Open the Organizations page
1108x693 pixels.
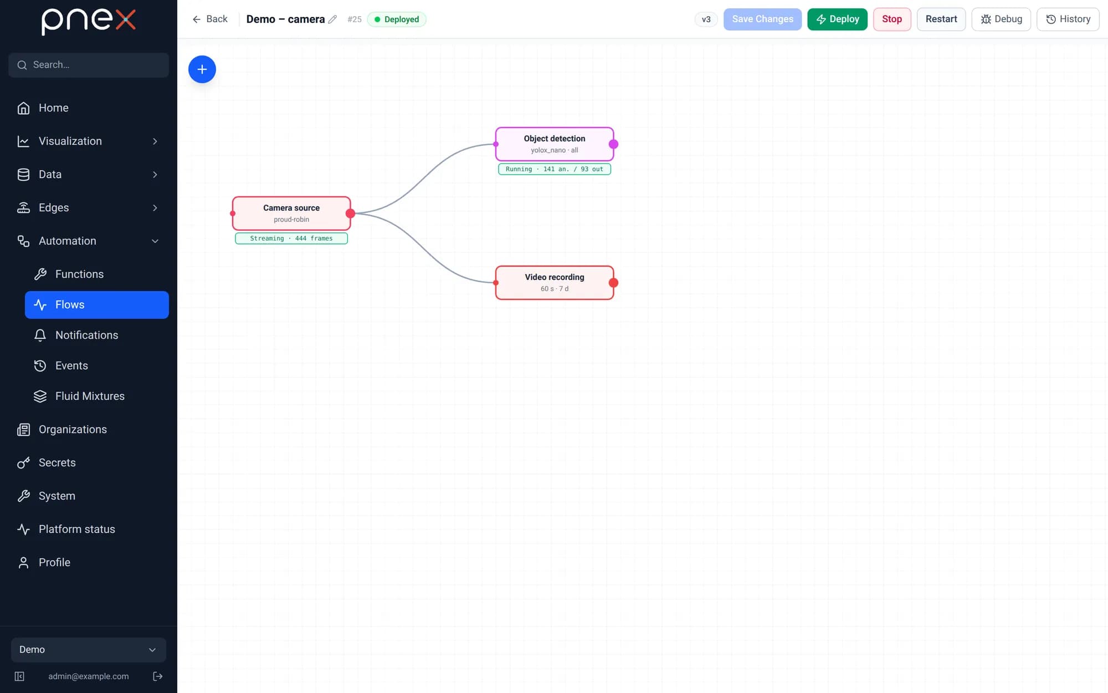[x=89, y=430]
